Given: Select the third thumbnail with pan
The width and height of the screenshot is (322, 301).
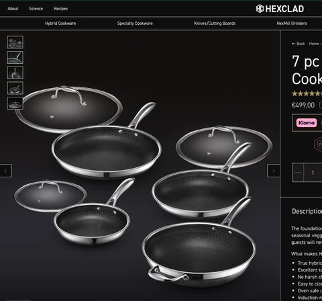Looking at the screenshot, I should click(x=15, y=73).
